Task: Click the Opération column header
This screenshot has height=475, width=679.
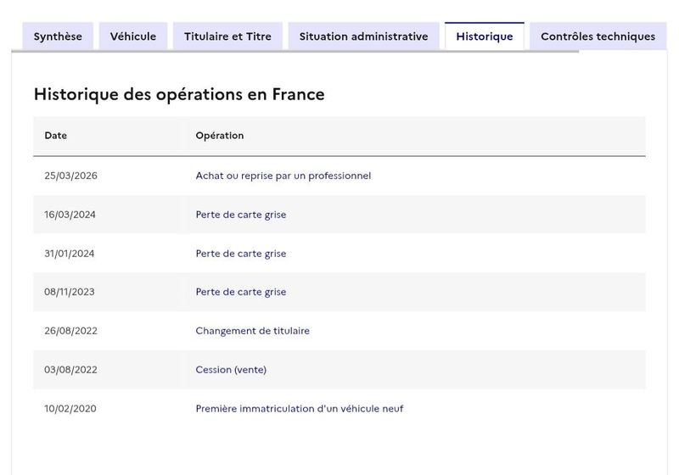Action: pos(220,136)
